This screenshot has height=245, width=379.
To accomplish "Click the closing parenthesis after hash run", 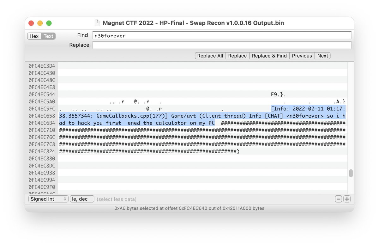I will click(x=238, y=151).
